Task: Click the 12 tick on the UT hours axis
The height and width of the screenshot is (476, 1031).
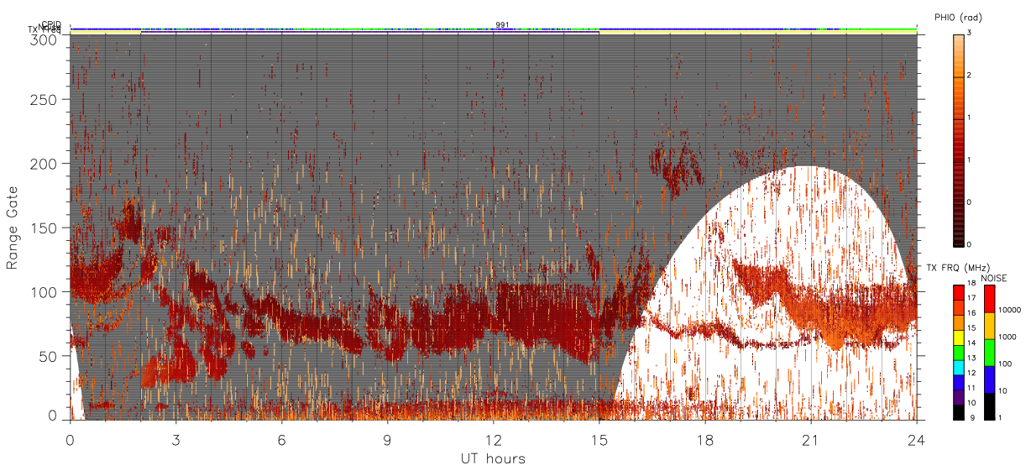Action: pos(494,439)
